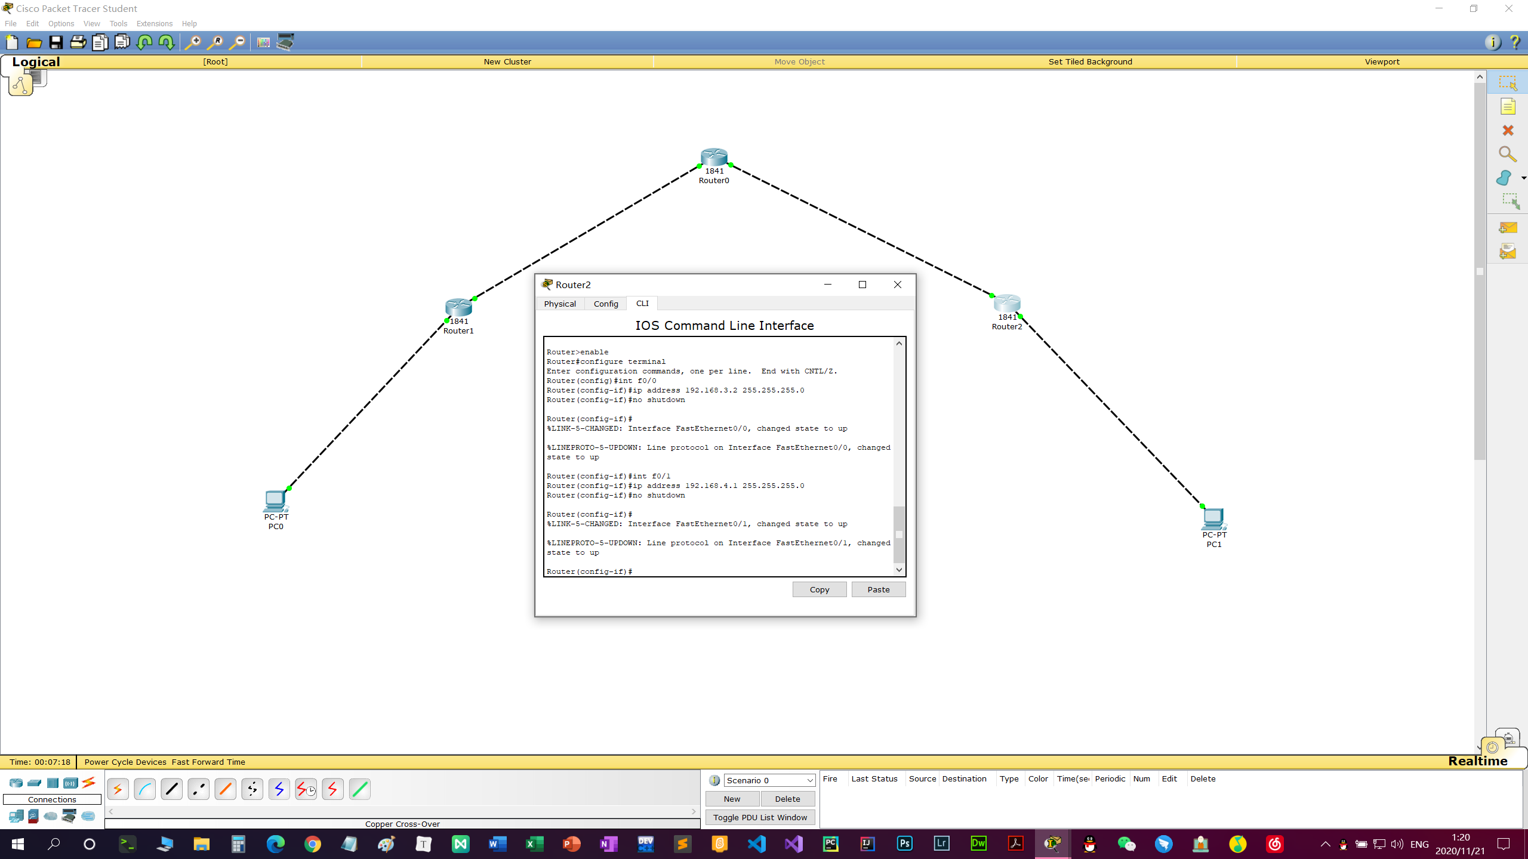Click Set Tiled Background
The image size is (1528, 859).
pos(1090,61)
